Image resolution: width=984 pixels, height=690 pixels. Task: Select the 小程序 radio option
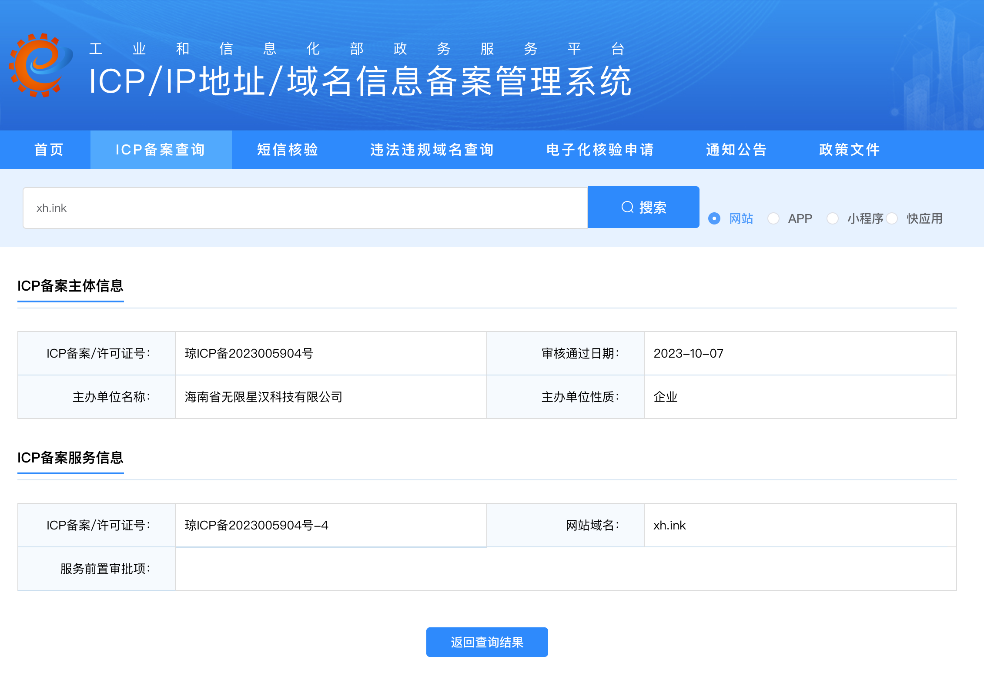[x=833, y=218]
